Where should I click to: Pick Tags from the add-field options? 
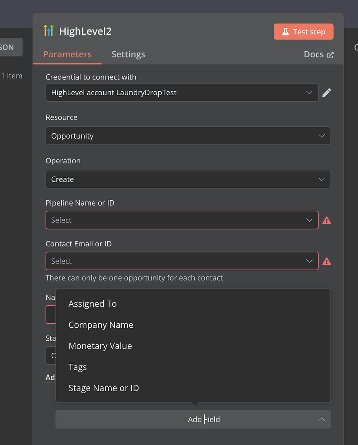coord(78,367)
